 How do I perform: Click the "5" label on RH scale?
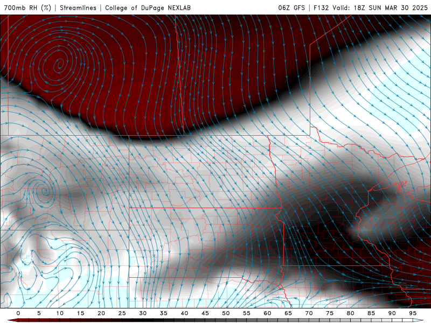(x=39, y=313)
